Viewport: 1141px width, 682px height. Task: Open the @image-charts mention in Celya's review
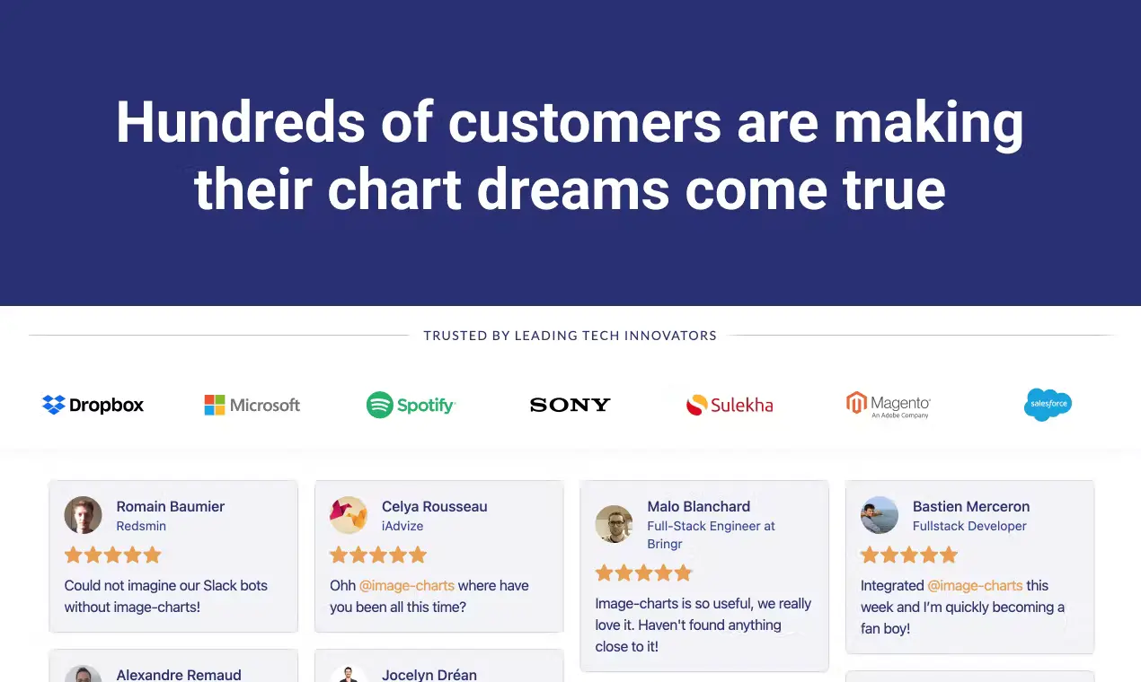(407, 585)
